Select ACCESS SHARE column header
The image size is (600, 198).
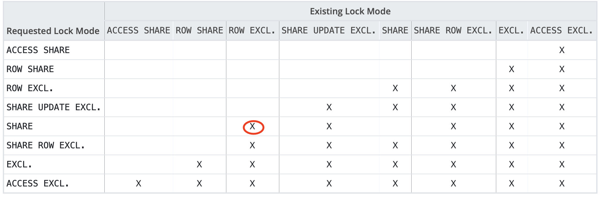[139, 31]
